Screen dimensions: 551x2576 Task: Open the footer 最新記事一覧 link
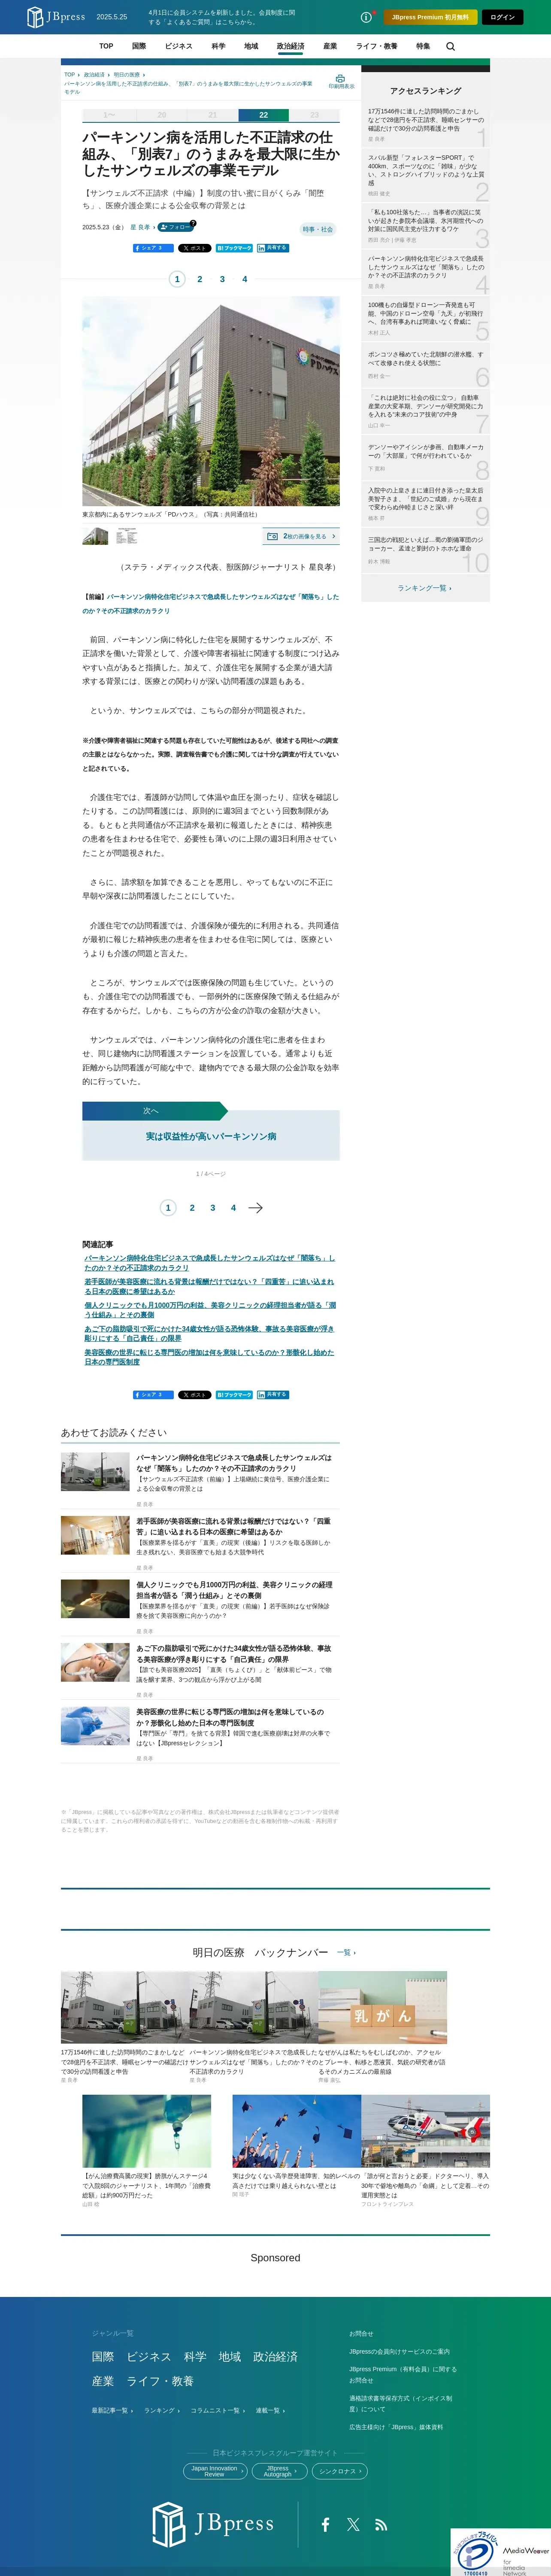coord(111,2410)
